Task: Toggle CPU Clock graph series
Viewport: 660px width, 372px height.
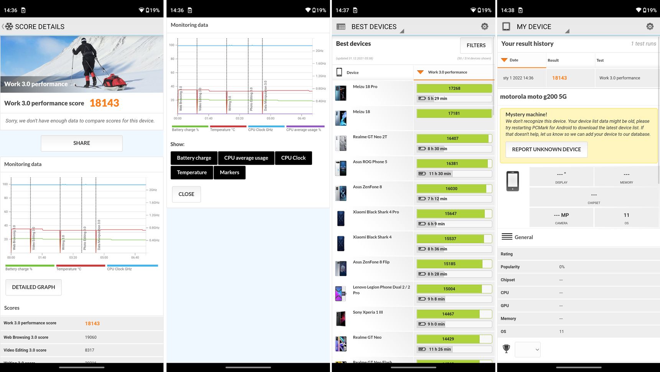Action: pyautogui.click(x=294, y=158)
